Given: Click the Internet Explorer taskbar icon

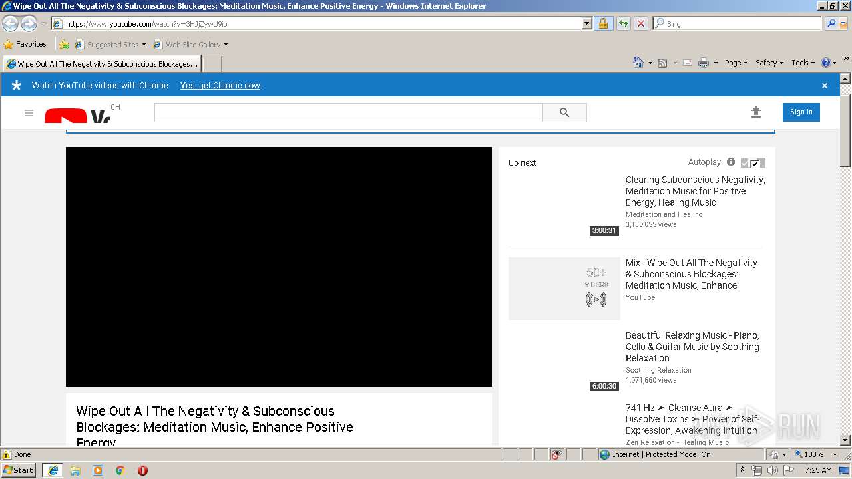Looking at the screenshot, I should tap(53, 470).
